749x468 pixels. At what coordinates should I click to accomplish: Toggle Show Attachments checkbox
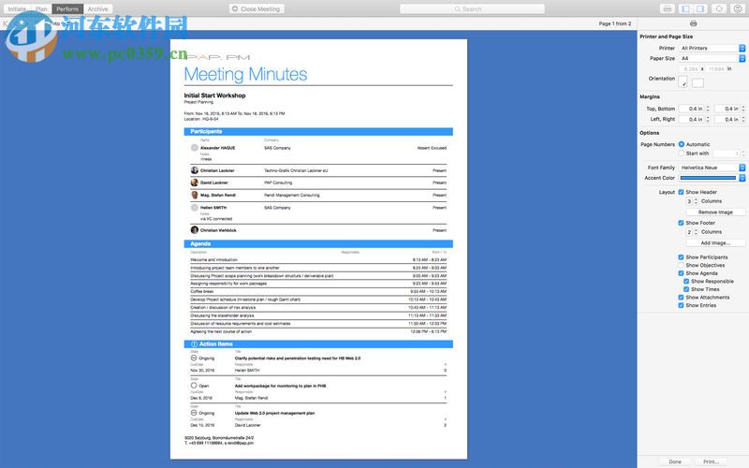[681, 297]
